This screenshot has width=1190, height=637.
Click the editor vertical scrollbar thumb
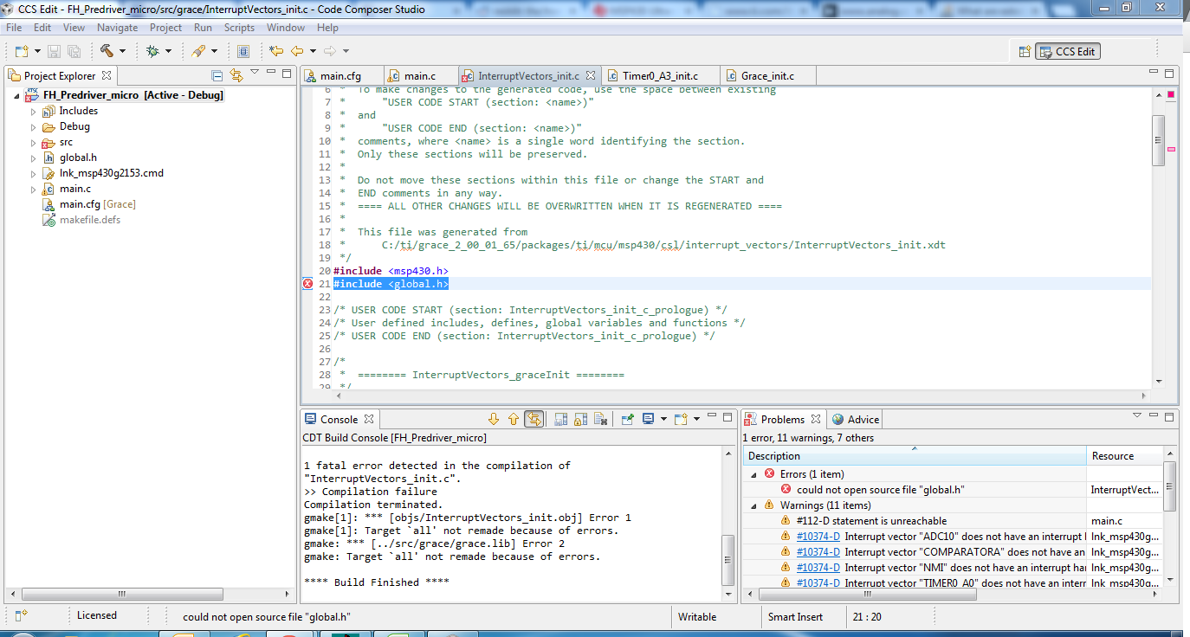[x=1158, y=138]
